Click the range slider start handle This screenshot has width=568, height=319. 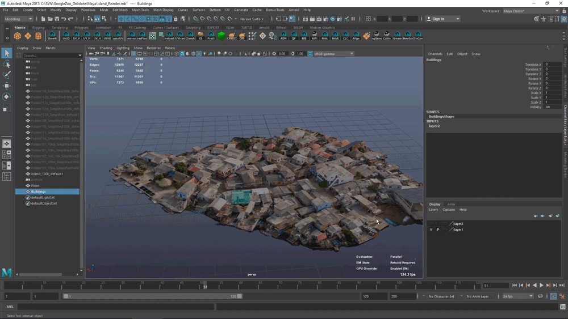pos(65,296)
